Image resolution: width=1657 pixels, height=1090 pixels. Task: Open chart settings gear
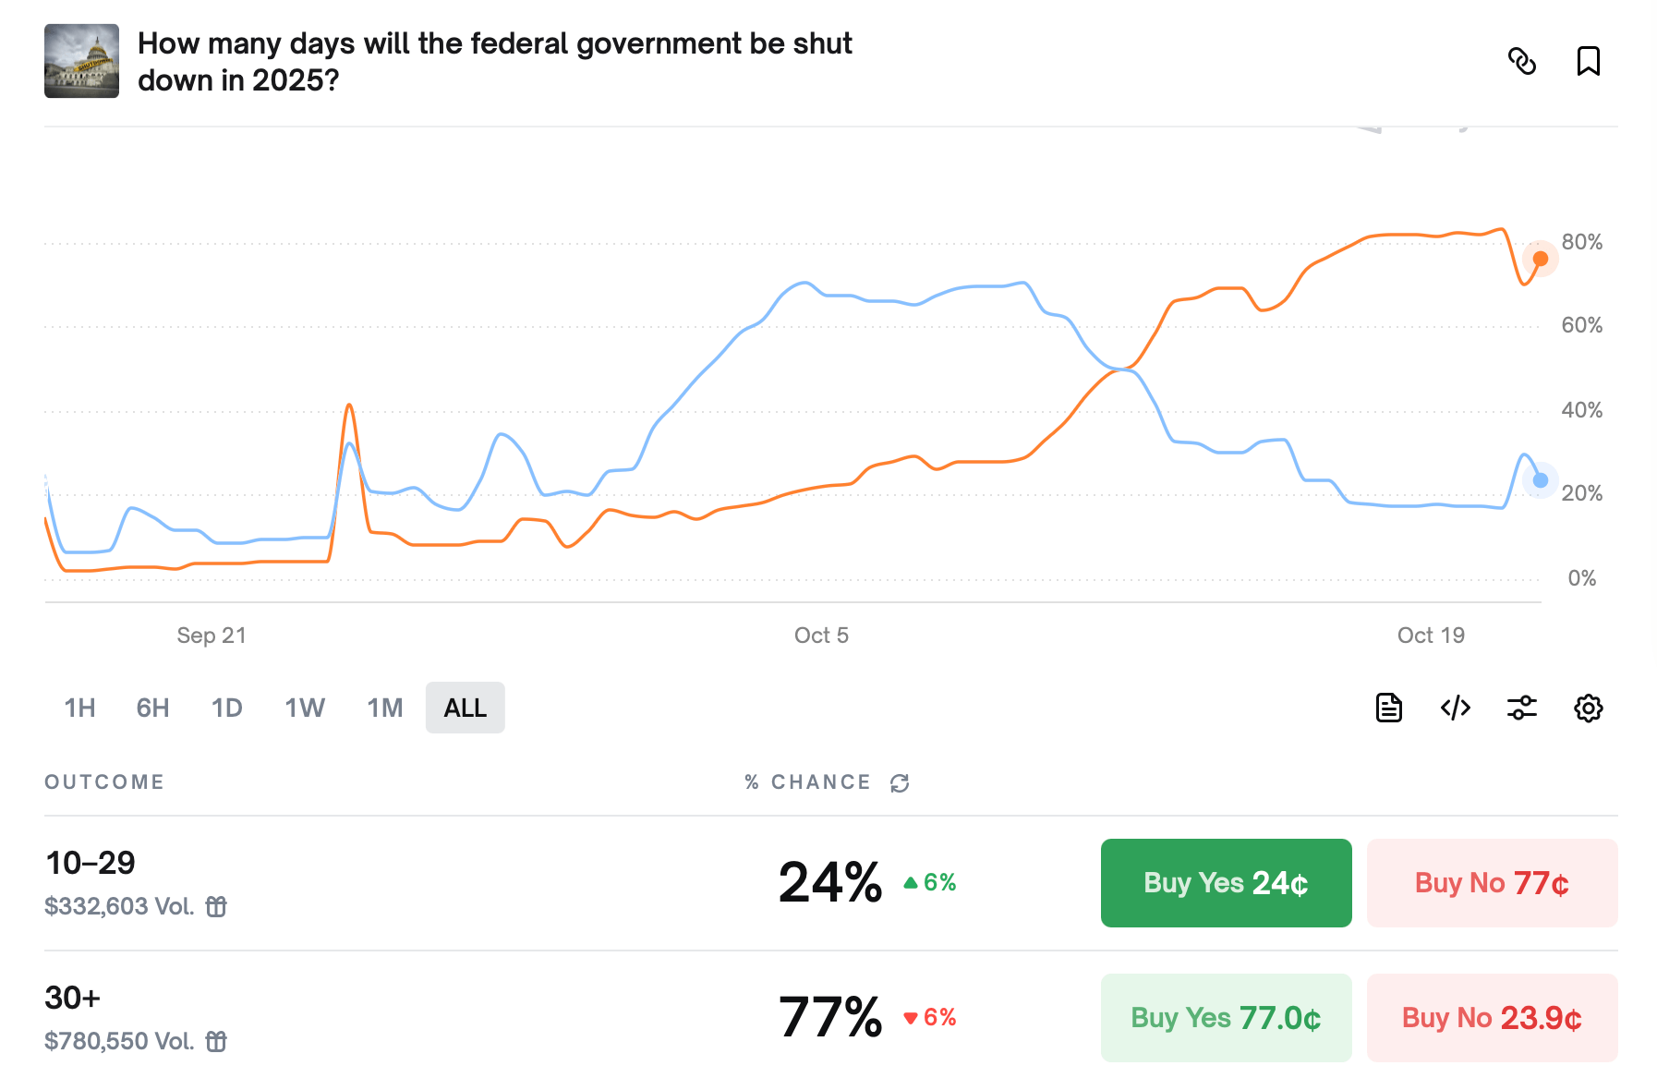click(x=1588, y=708)
